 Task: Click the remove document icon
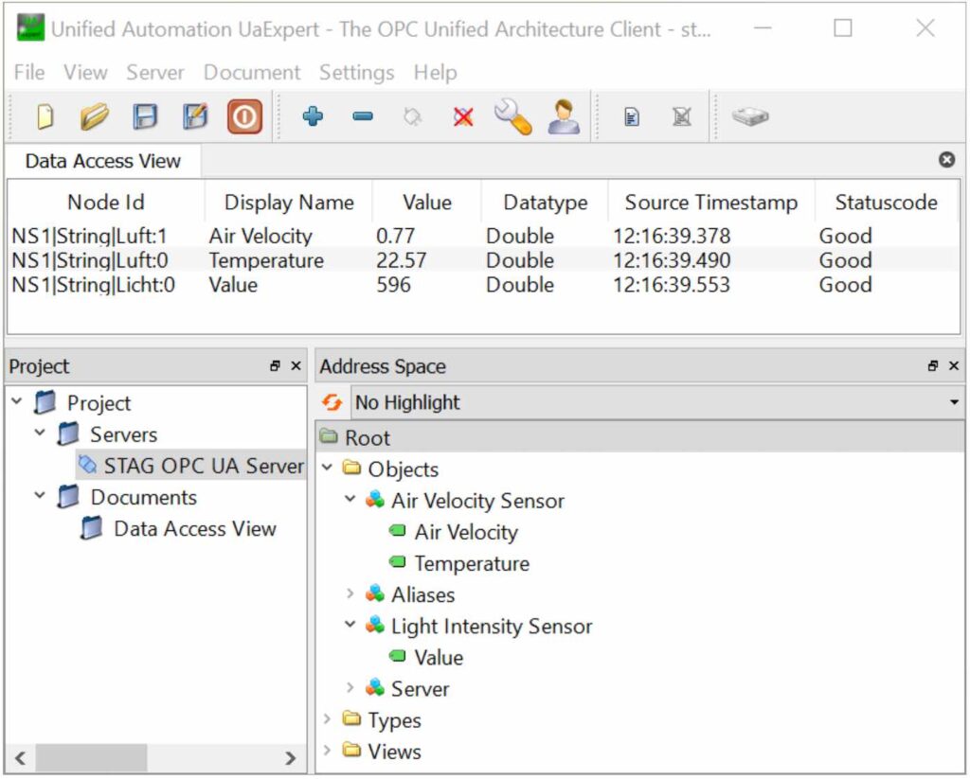point(682,116)
